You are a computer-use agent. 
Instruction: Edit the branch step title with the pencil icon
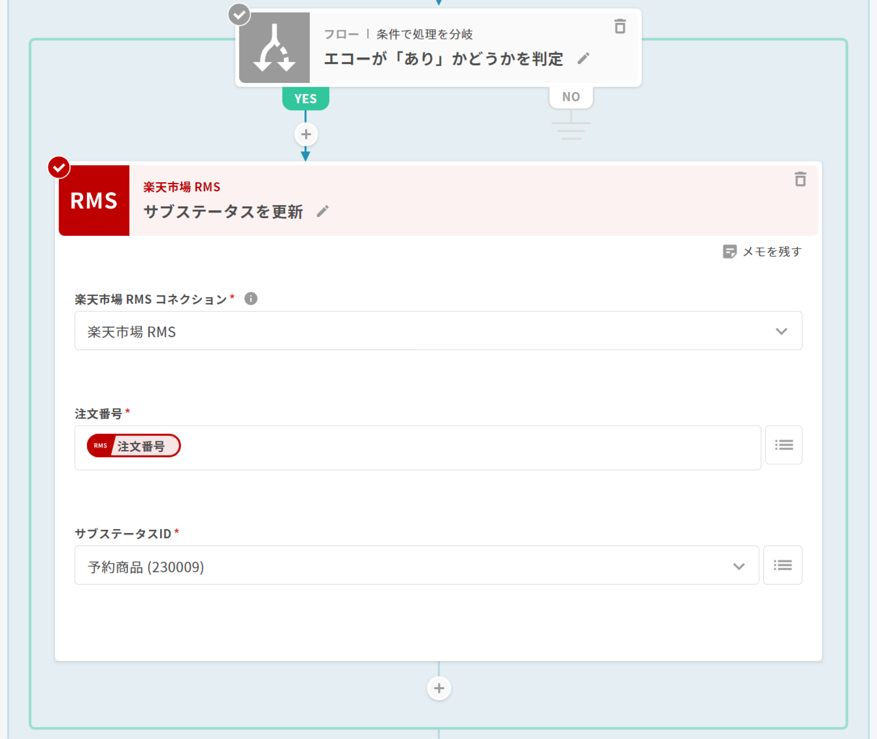(583, 59)
